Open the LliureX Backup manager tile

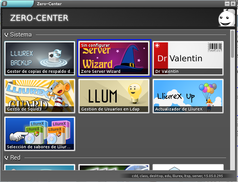(x=40, y=58)
